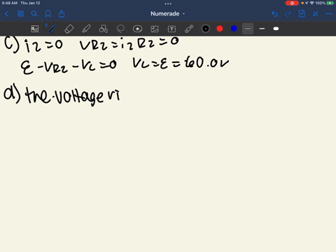This screenshot has width=336, height=252.
Task: Redo the last undone stroke
Action: click(x=288, y=14)
